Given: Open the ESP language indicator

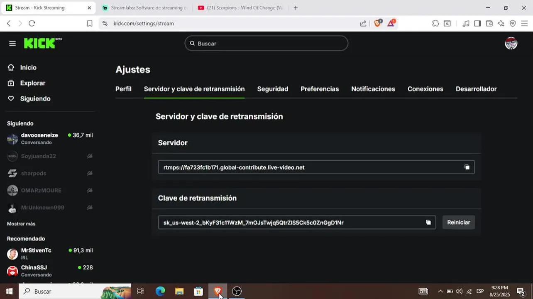Looking at the screenshot, I should tap(480, 292).
